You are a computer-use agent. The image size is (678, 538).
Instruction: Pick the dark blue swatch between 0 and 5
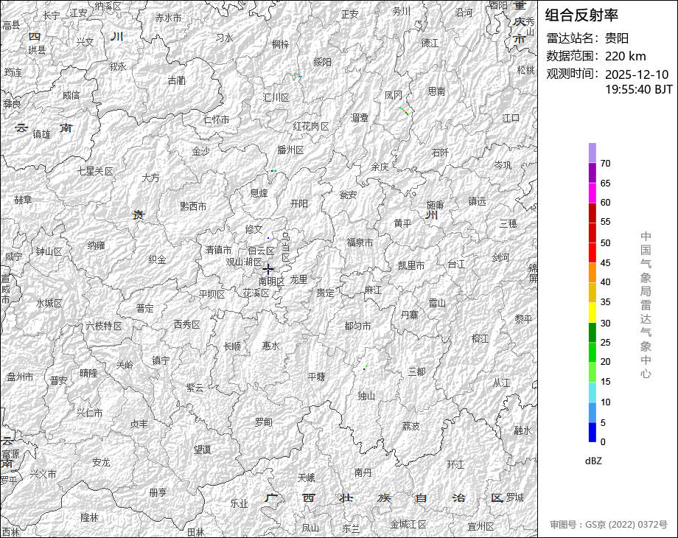click(593, 432)
